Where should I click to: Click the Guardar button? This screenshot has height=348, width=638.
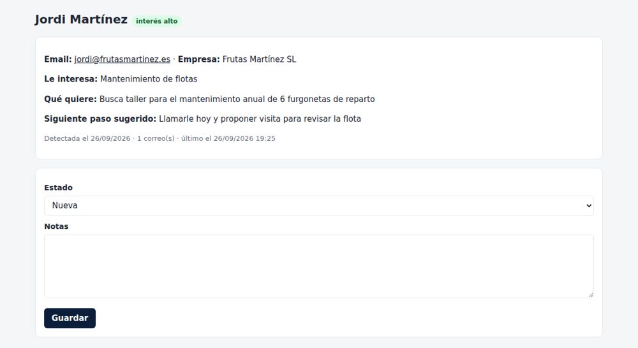pyautogui.click(x=70, y=318)
